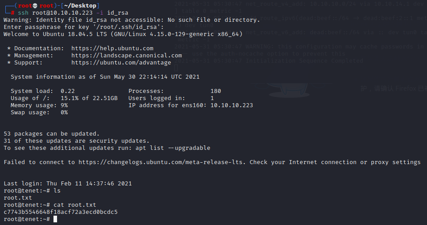
Task: Click the ~/Desktop path in the prompt
Action: click(80, 6)
